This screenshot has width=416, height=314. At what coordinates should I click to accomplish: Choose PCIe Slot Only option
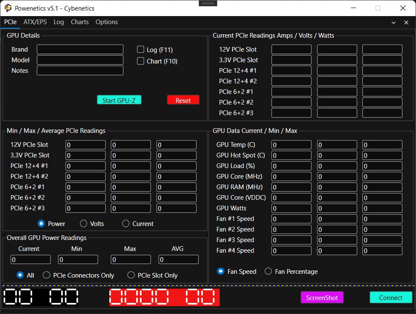pos(131,275)
